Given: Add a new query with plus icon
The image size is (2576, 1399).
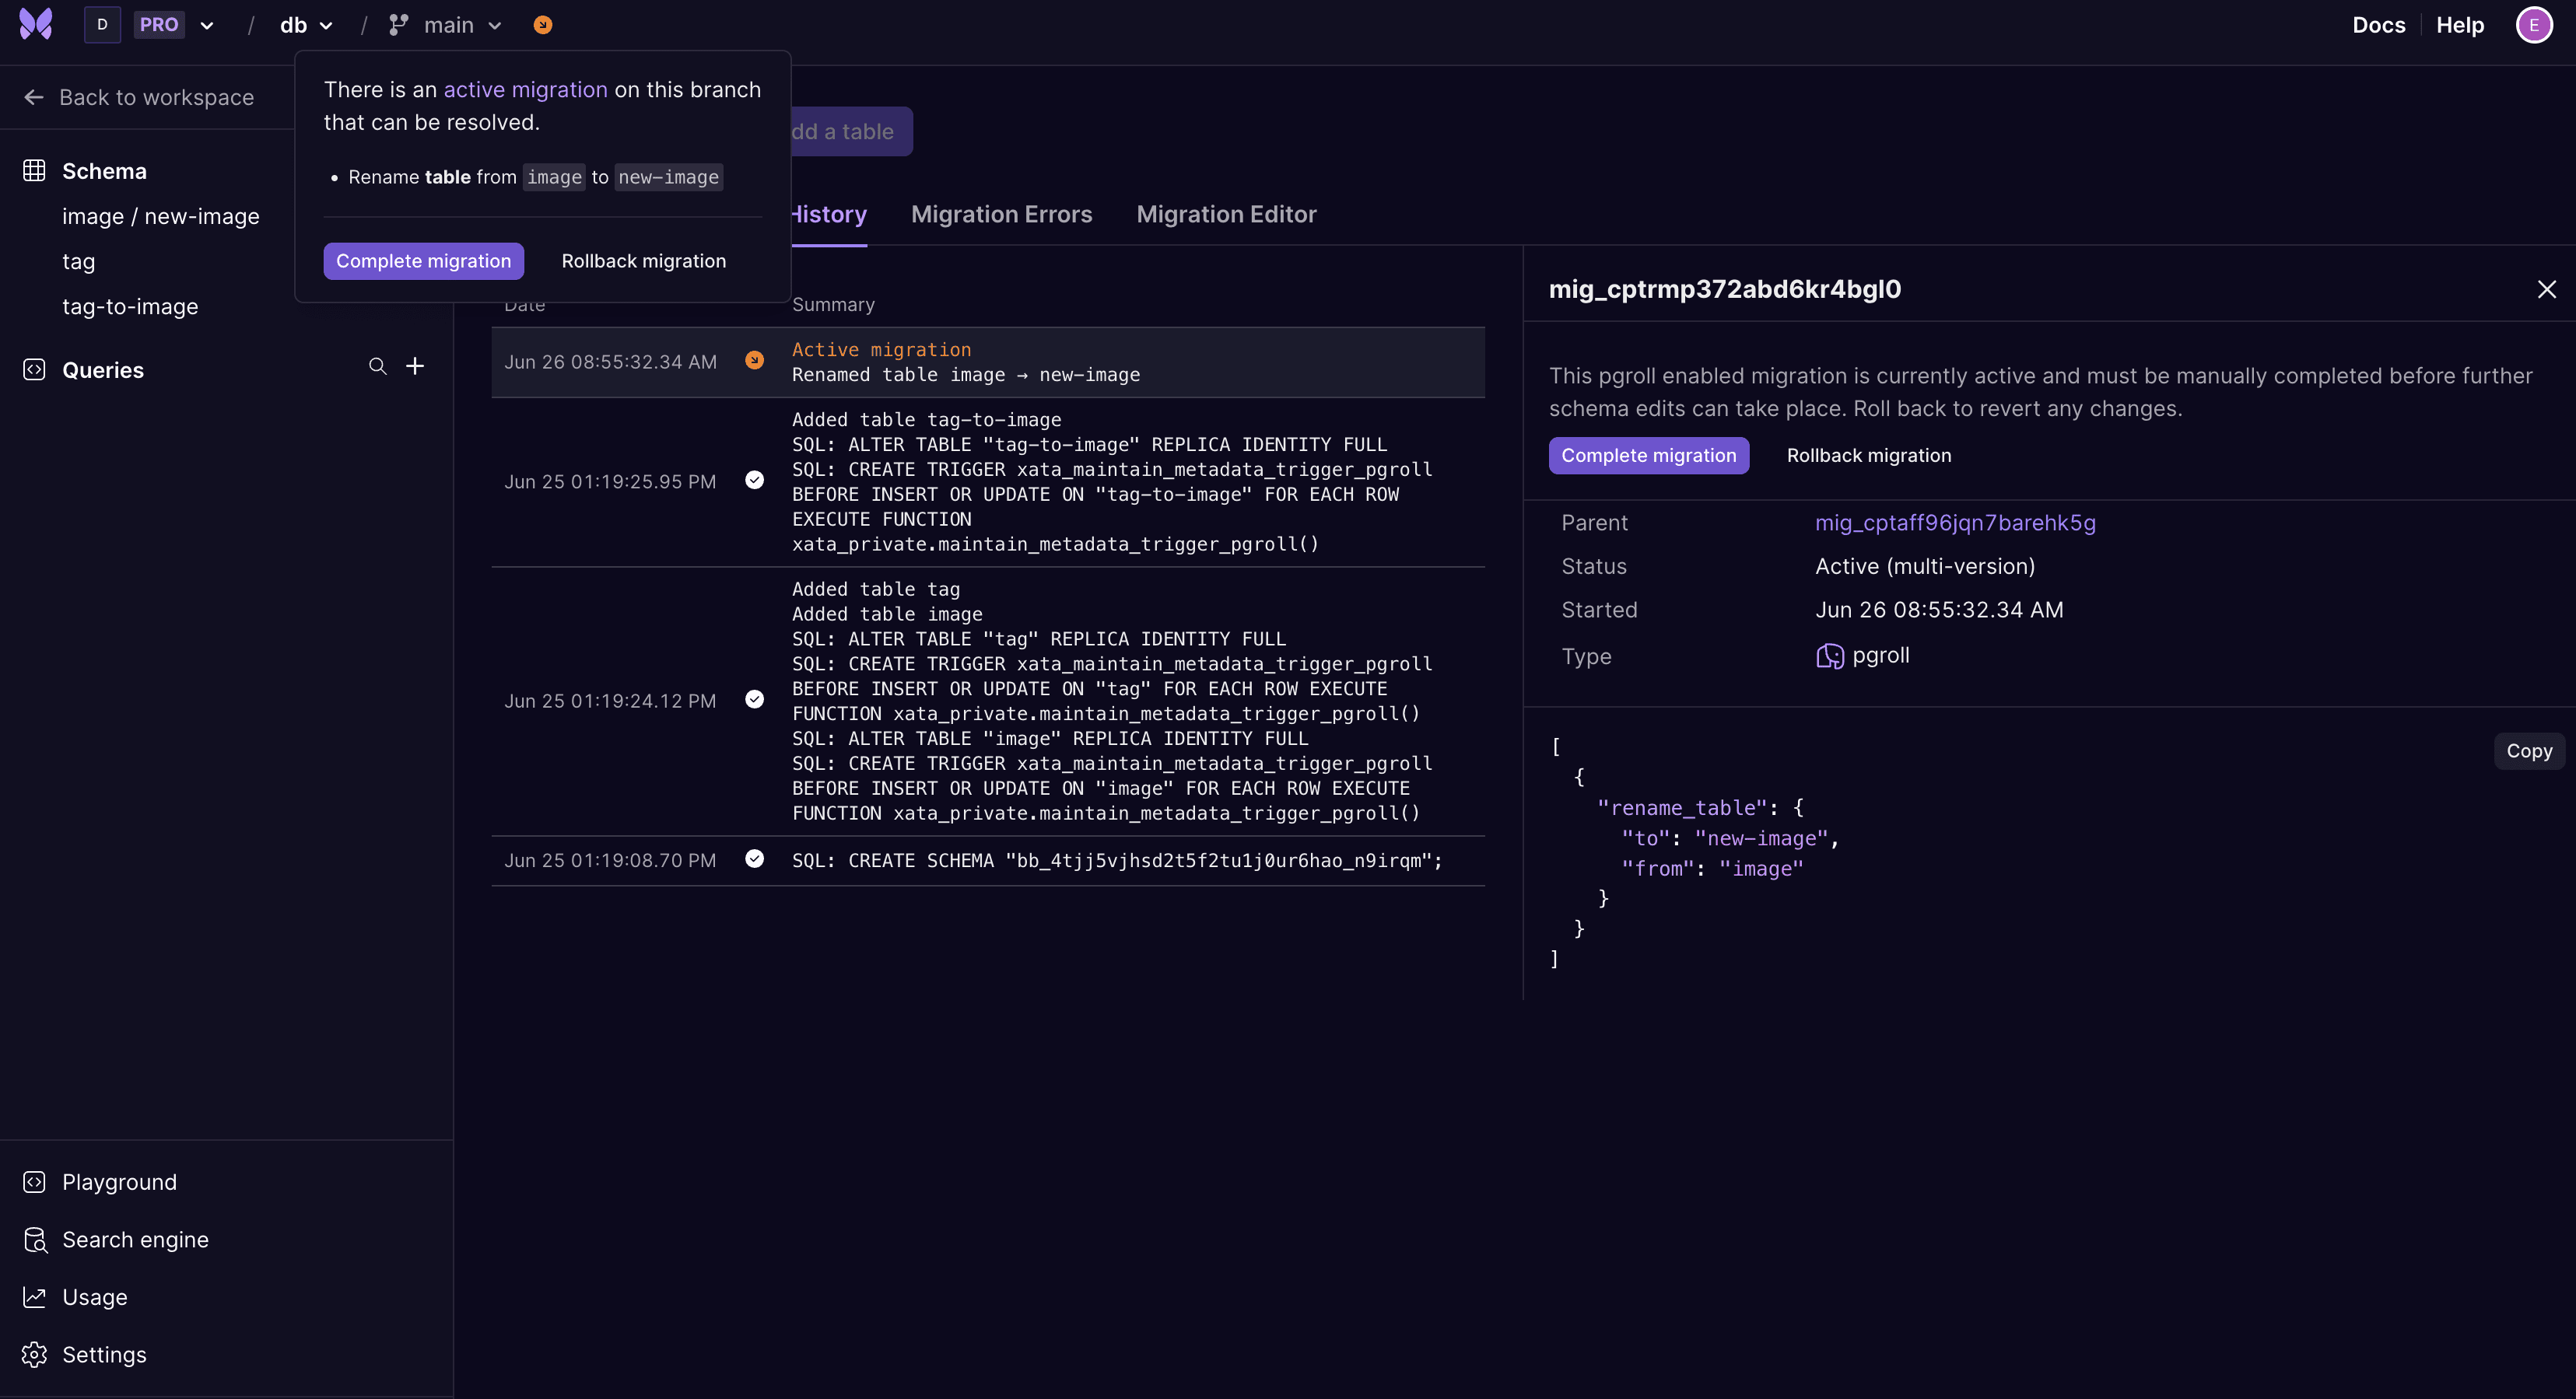Looking at the screenshot, I should pos(415,367).
